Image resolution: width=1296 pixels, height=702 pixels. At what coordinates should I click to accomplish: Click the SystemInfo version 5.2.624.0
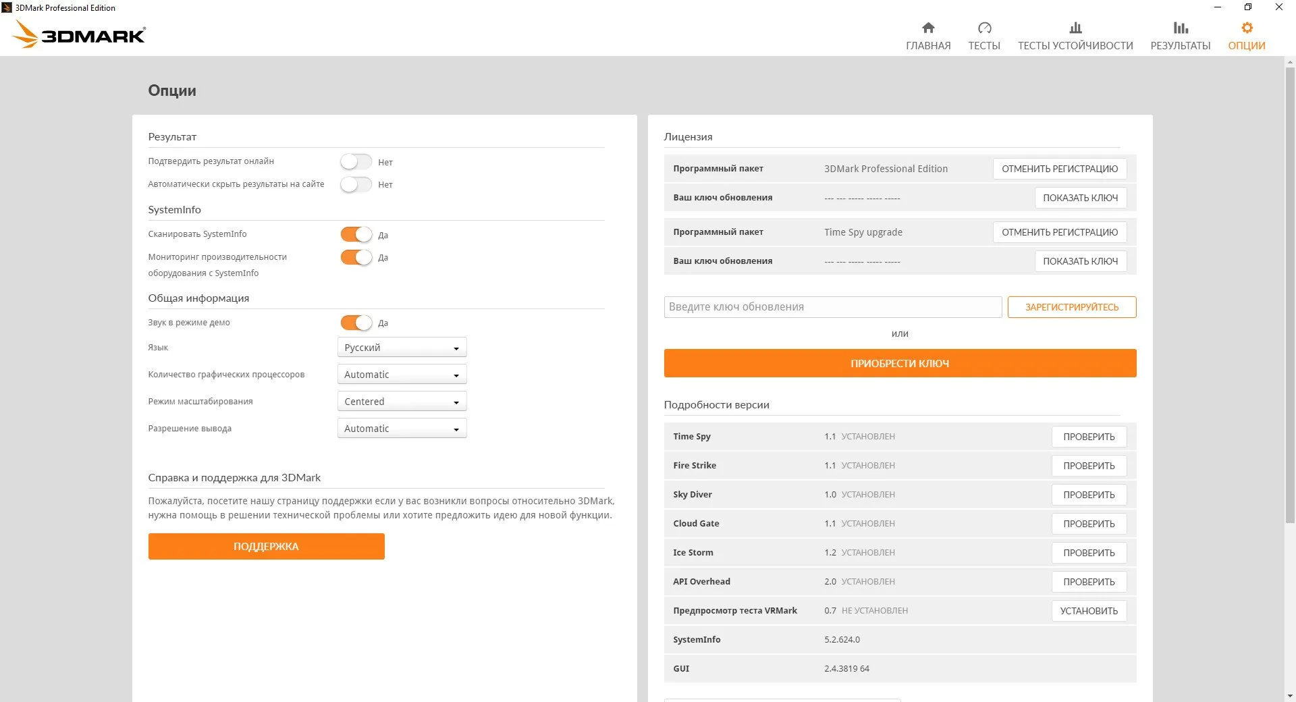click(842, 640)
